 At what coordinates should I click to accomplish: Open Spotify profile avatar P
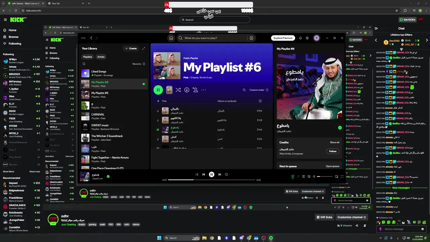[x=316, y=38]
